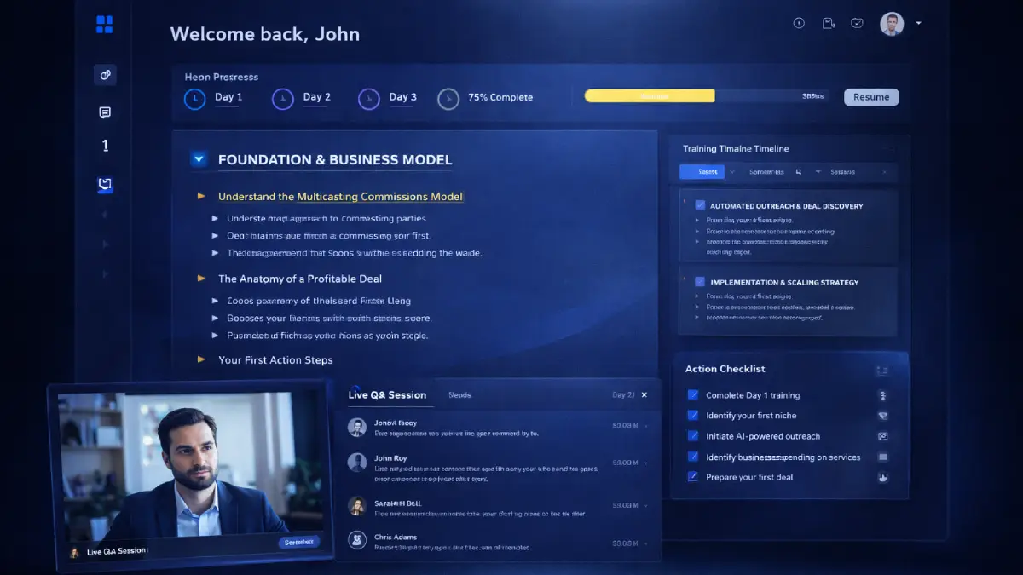Click icon beside Identify your first niche
This screenshot has width=1023, height=575.
coord(883,416)
